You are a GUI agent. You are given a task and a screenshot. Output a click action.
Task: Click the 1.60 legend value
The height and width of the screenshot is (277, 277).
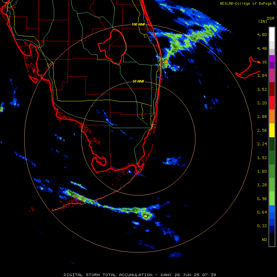click(x=262, y=171)
